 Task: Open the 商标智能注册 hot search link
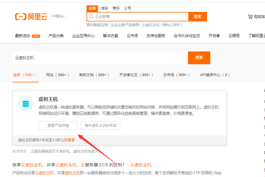tap(98, 25)
